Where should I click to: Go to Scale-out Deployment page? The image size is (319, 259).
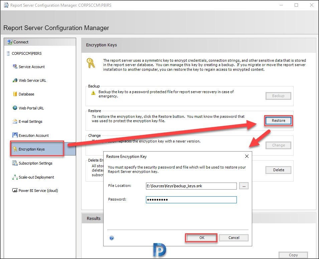[36, 177]
